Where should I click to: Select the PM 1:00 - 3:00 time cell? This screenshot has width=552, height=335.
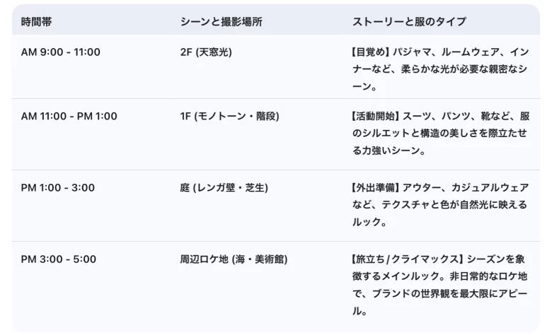point(58,188)
